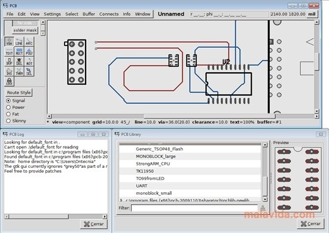Select the POLY polygon tool

tap(29, 51)
